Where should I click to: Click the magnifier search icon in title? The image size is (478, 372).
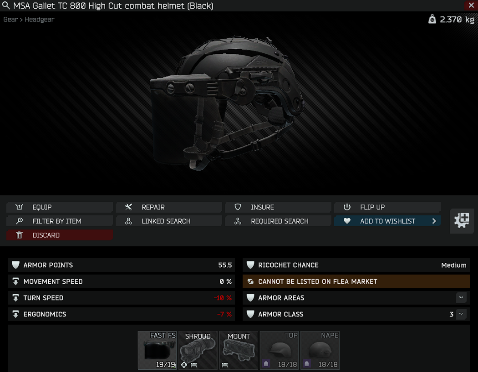point(6,5)
